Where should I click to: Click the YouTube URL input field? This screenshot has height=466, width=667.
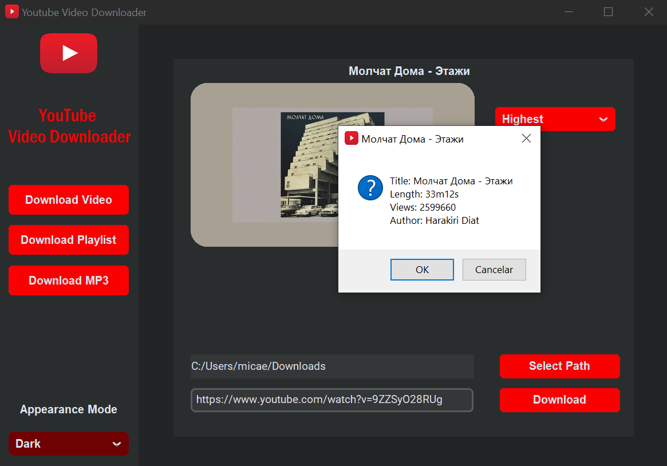[x=332, y=400]
